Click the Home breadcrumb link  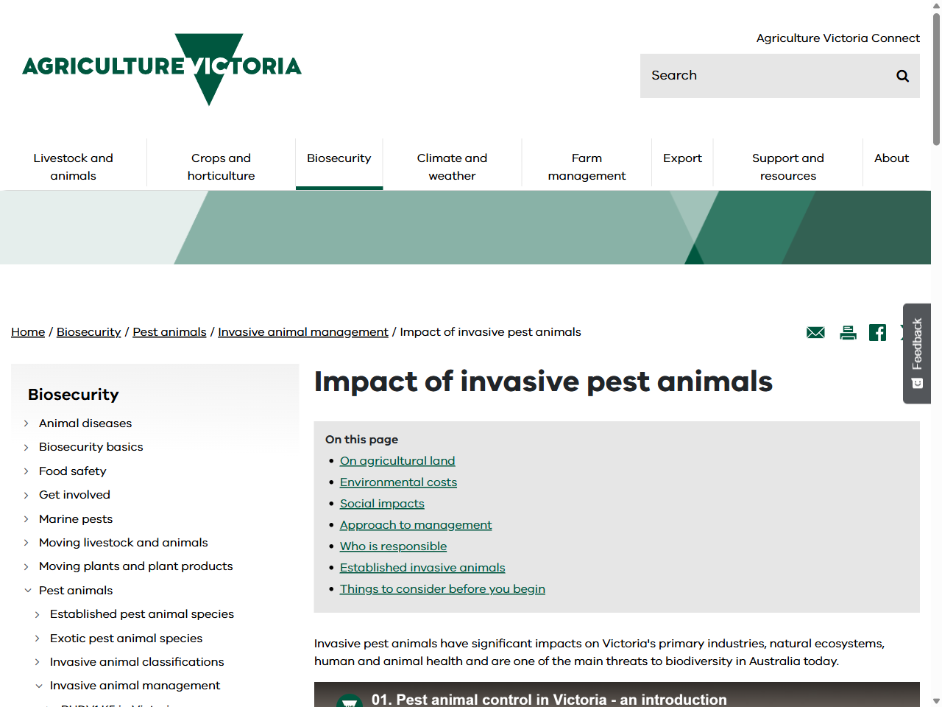point(28,331)
